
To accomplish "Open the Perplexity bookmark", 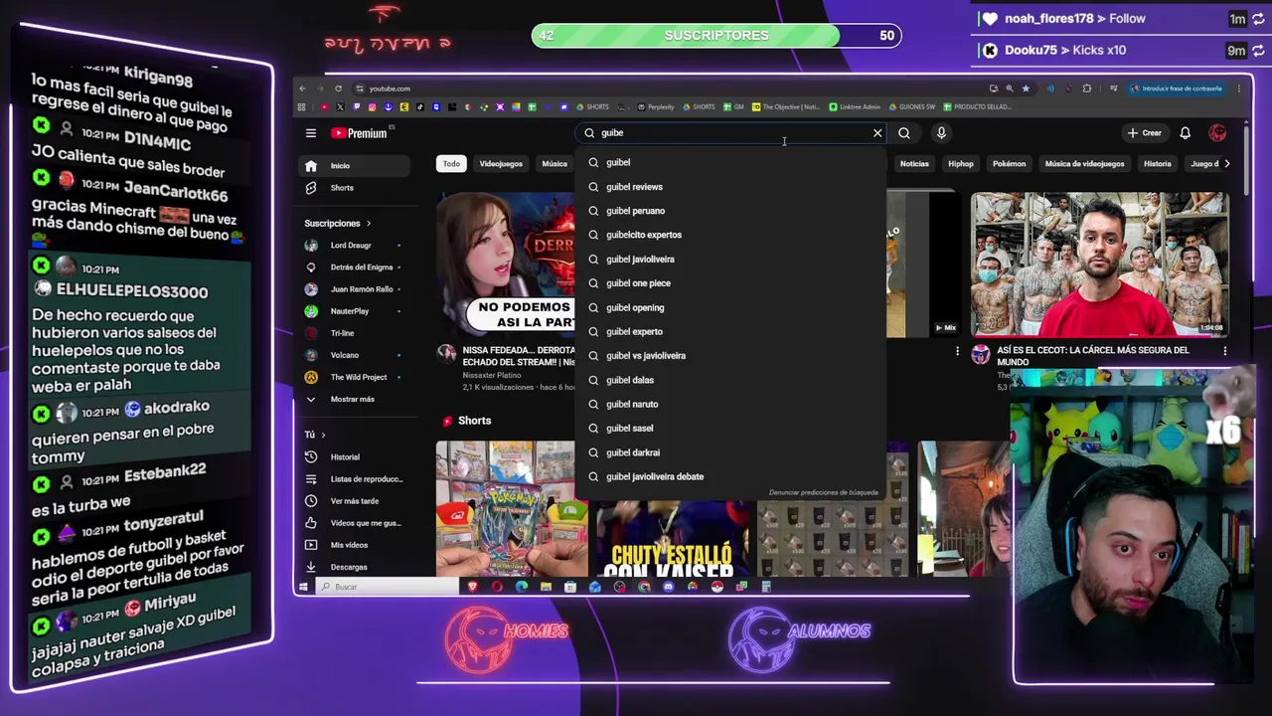I will point(656,106).
